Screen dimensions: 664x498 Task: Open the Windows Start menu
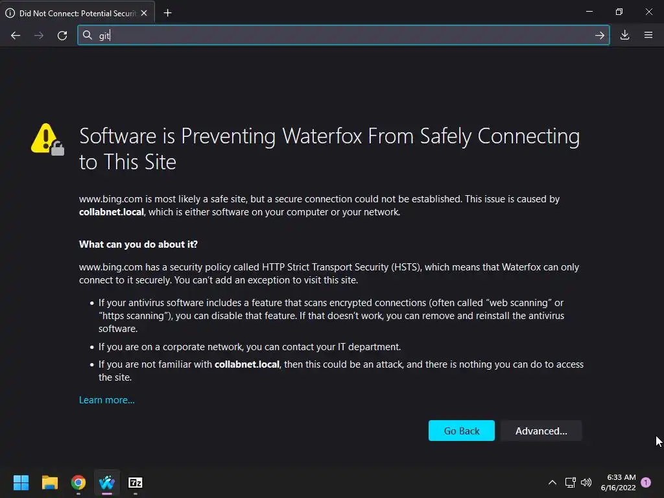click(x=21, y=482)
